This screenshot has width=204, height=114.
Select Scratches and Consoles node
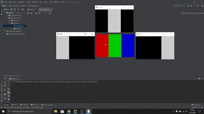tap(16, 34)
